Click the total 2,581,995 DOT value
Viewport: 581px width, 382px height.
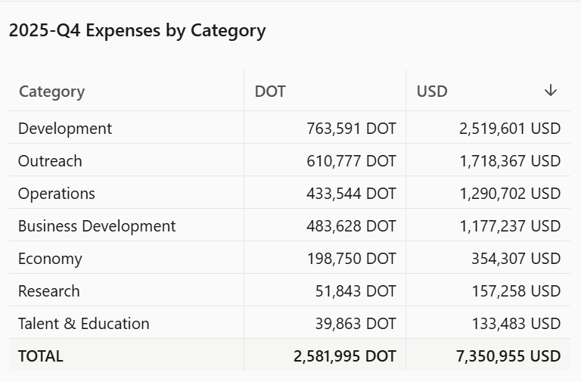pos(344,356)
